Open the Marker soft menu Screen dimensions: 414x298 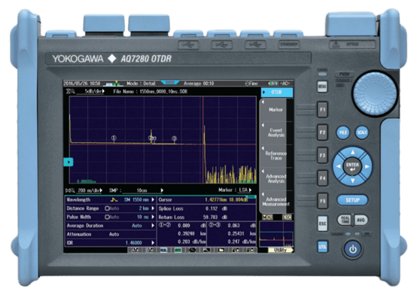click(276, 110)
